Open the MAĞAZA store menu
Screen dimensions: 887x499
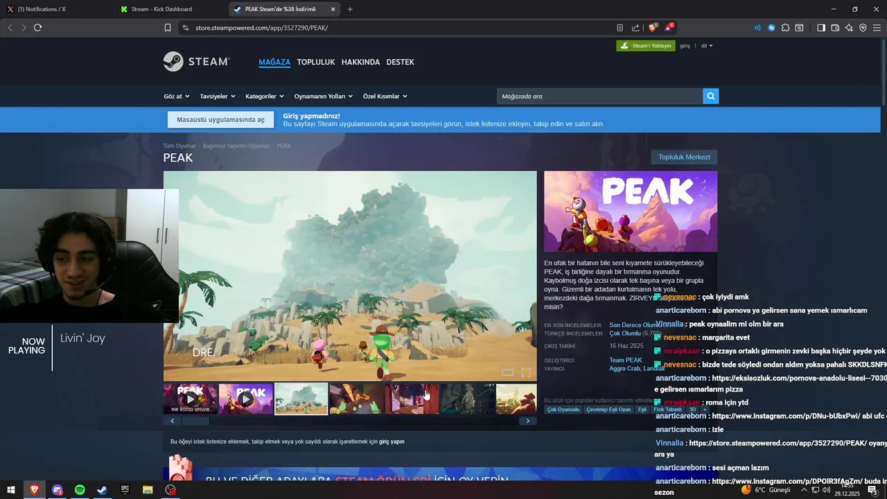[x=274, y=62]
